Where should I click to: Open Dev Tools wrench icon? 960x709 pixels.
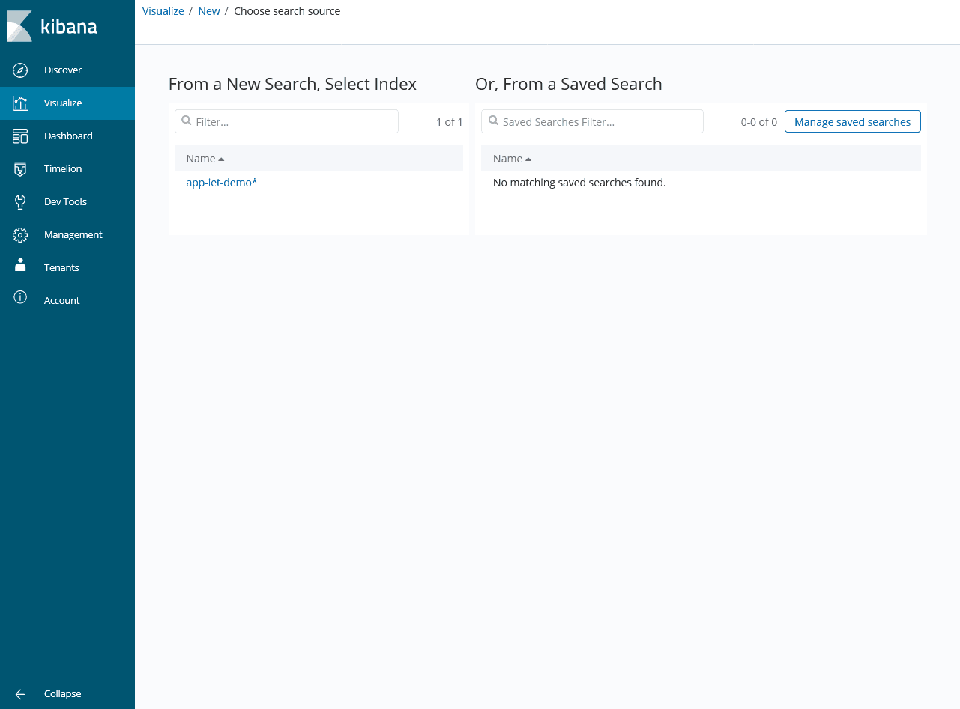click(x=20, y=202)
